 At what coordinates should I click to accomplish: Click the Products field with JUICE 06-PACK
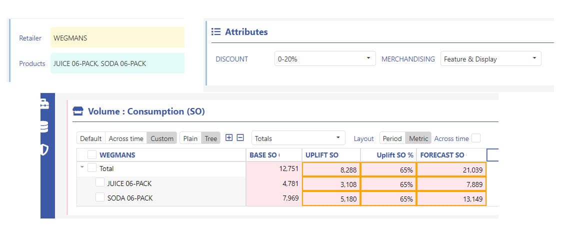pyautogui.click(x=117, y=63)
